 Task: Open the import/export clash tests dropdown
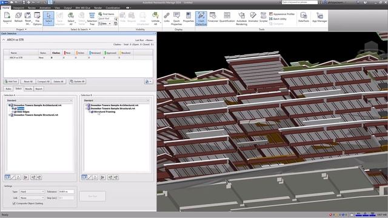(x=148, y=81)
